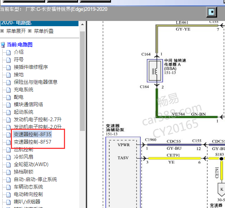Click the expand icon before 菜单展开
The width and height of the screenshot is (225, 208).
pyautogui.click(x=2, y=31)
